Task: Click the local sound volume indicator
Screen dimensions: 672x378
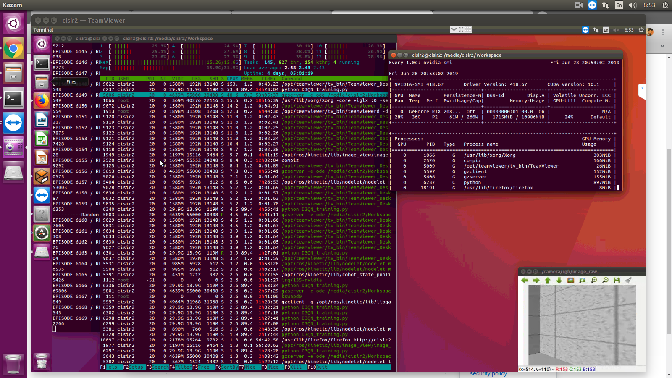Action: click(633, 5)
